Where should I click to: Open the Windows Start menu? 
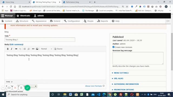click(x=3, y=95)
